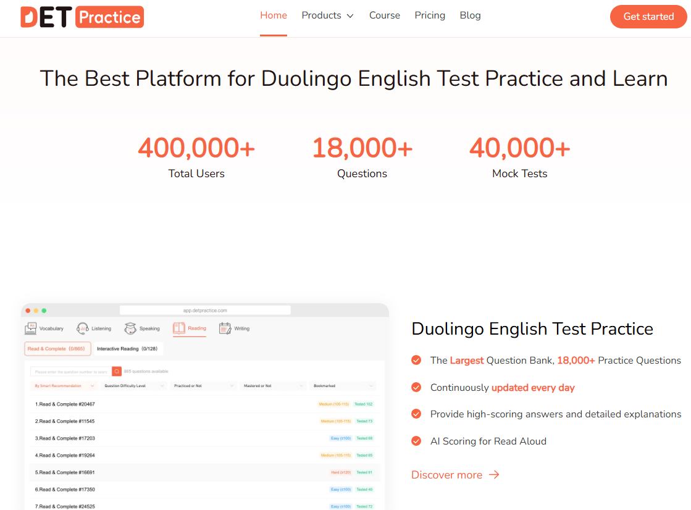This screenshot has width=691, height=510.
Task: Open question 7.Read & Complete #24525
Action: pos(65,506)
